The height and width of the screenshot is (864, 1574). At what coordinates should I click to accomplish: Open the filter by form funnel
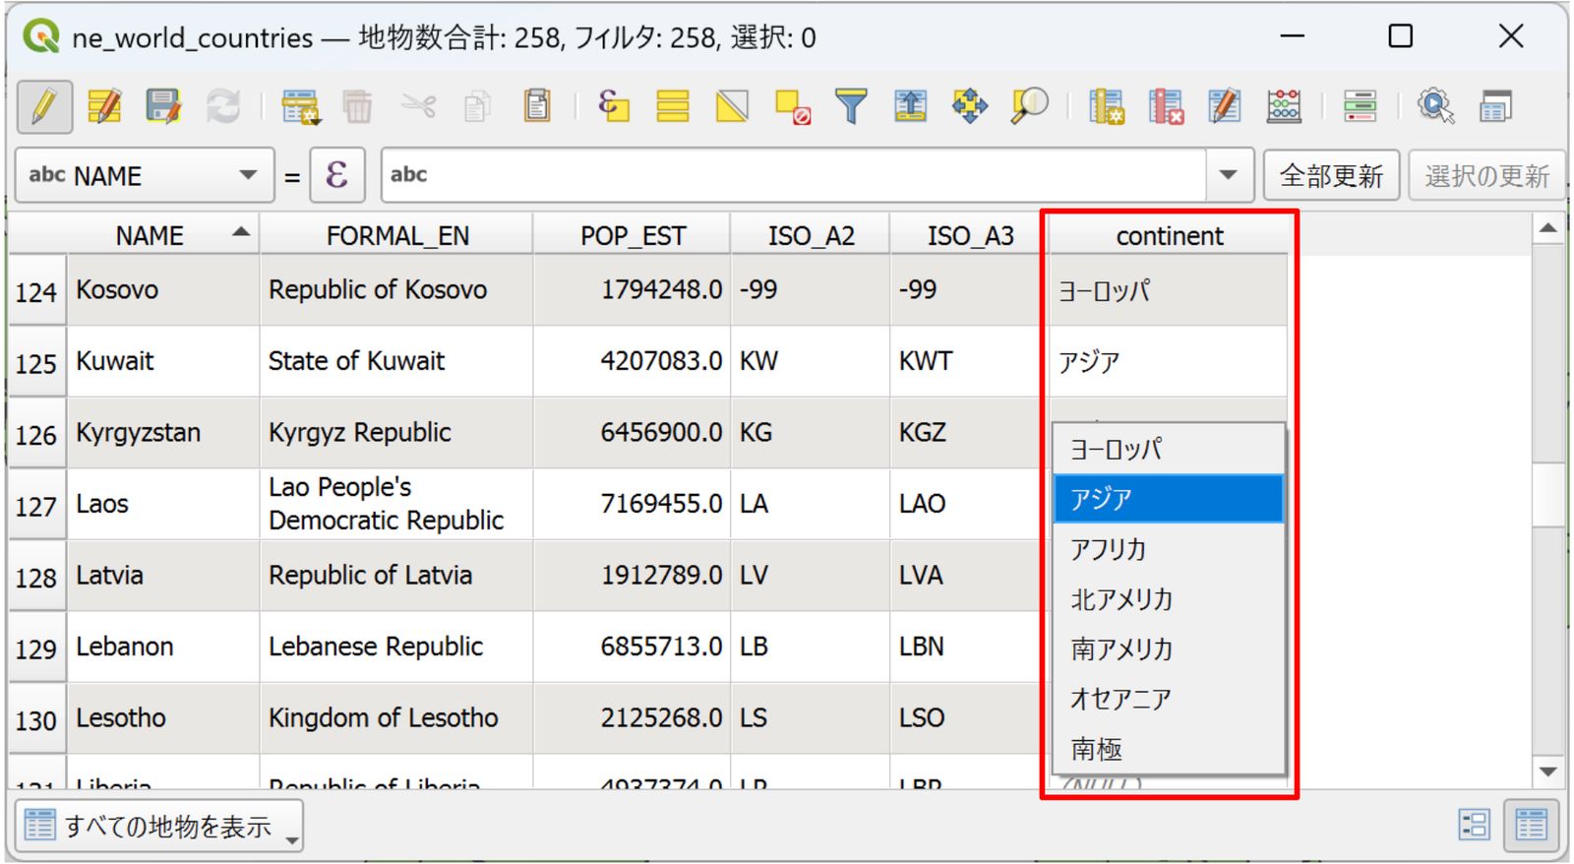(851, 106)
